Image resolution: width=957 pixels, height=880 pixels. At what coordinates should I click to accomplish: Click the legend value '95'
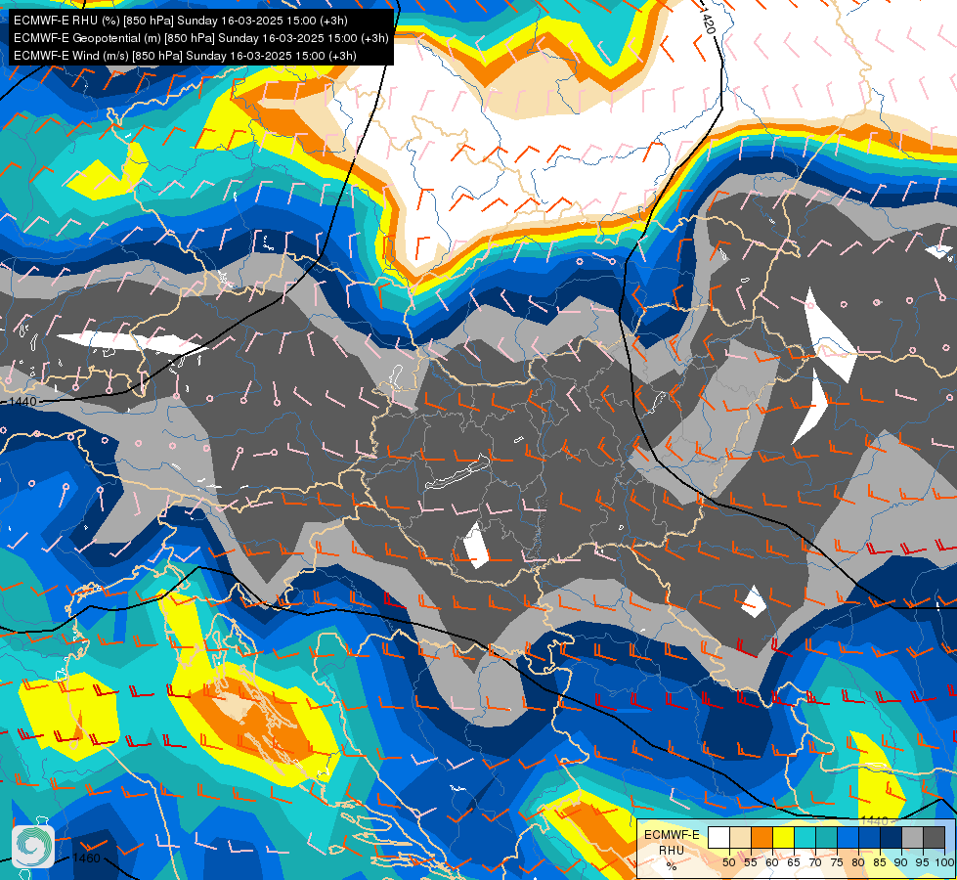click(923, 862)
